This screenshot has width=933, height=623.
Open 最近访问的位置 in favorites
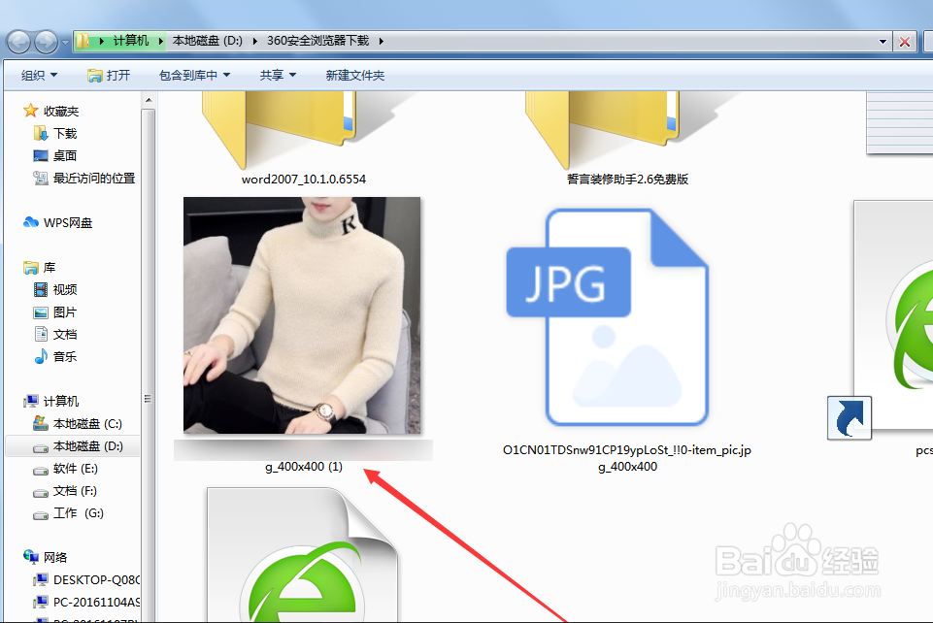click(94, 179)
